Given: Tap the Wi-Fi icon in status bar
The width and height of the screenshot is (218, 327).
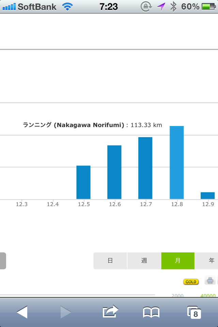Looking at the screenshot, I should tap(67, 7).
